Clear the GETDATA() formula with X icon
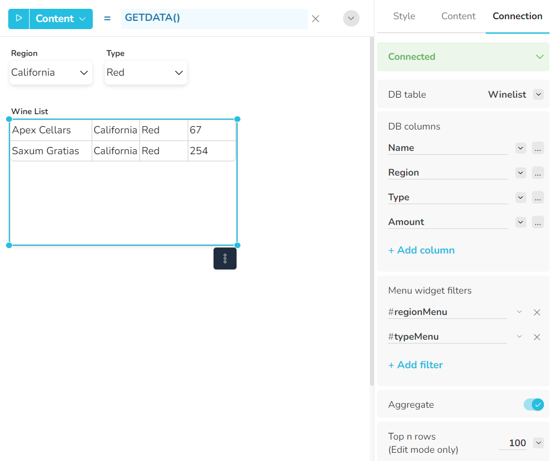550x461 pixels. point(316,19)
